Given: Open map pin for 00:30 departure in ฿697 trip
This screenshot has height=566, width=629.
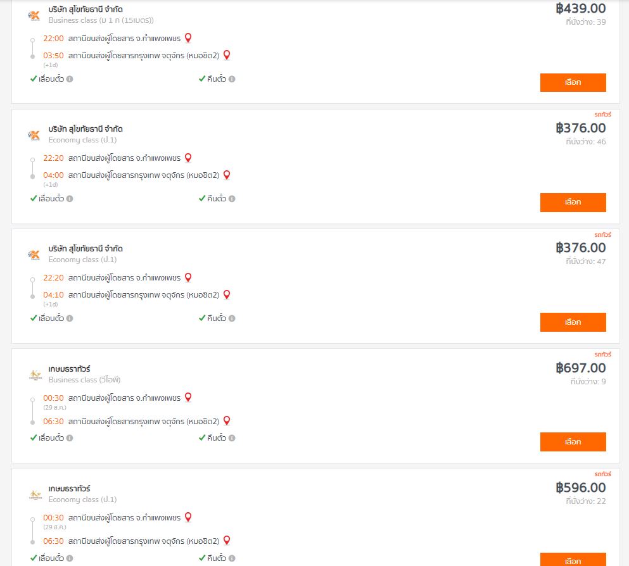Looking at the screenshot, I should 187,397.
